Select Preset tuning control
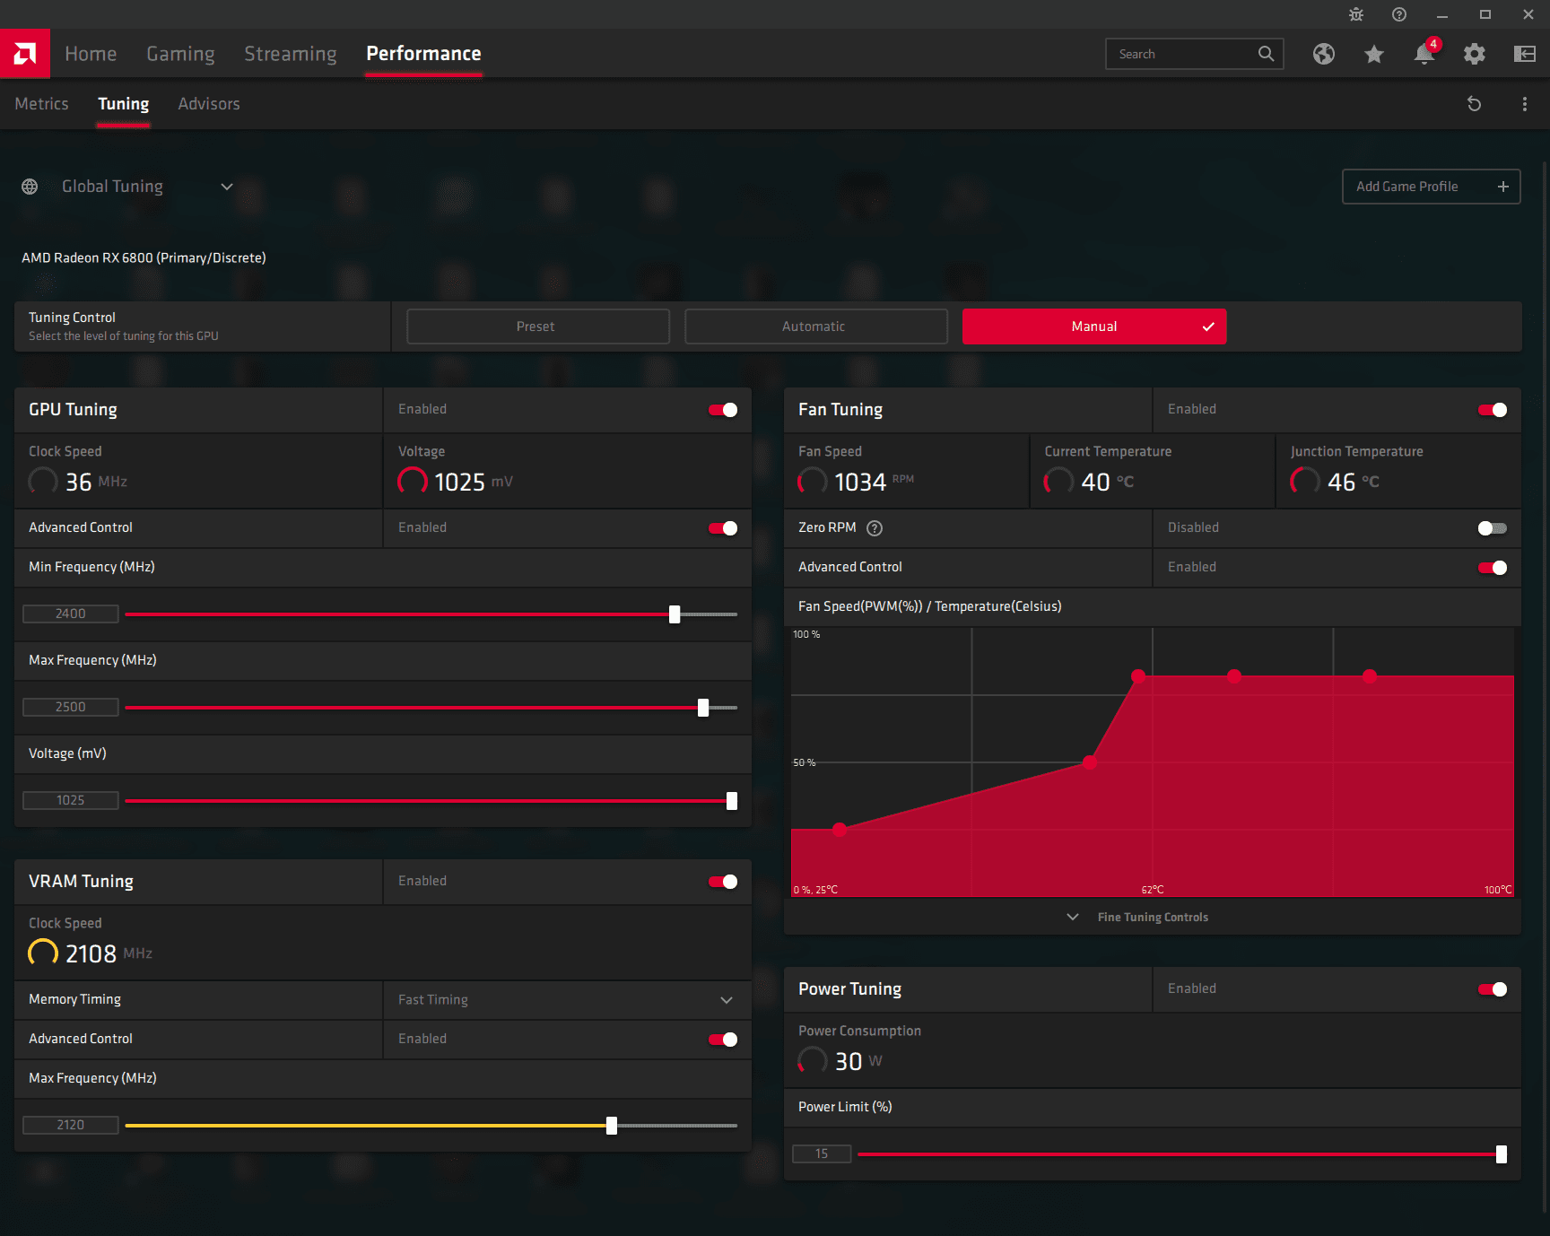The image size is (1550, 1236). coord(538,326)
